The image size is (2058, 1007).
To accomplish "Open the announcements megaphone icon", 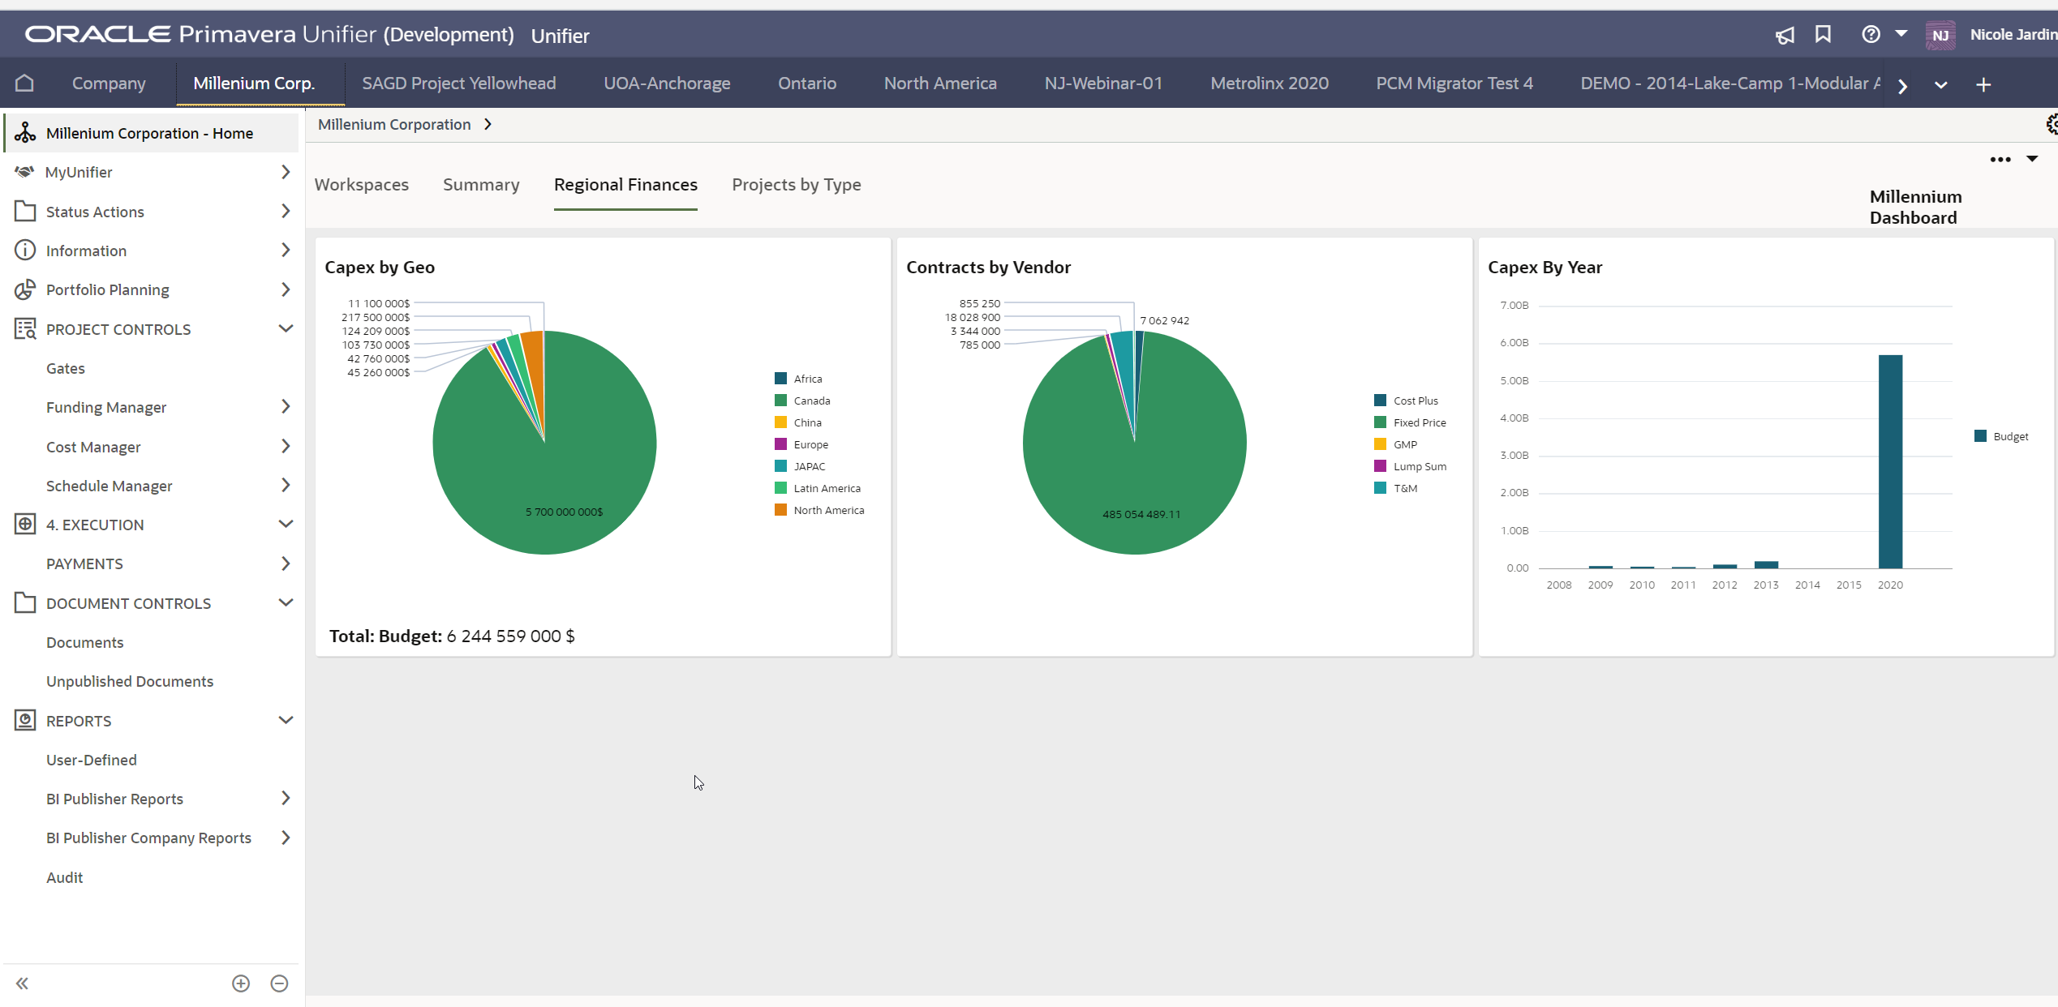I will (1785, 35).
